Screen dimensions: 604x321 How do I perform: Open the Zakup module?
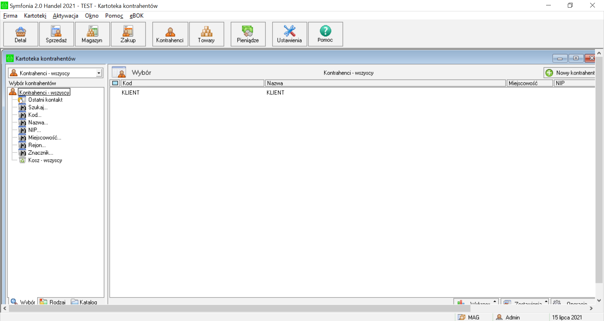click(x=128, y=34)
